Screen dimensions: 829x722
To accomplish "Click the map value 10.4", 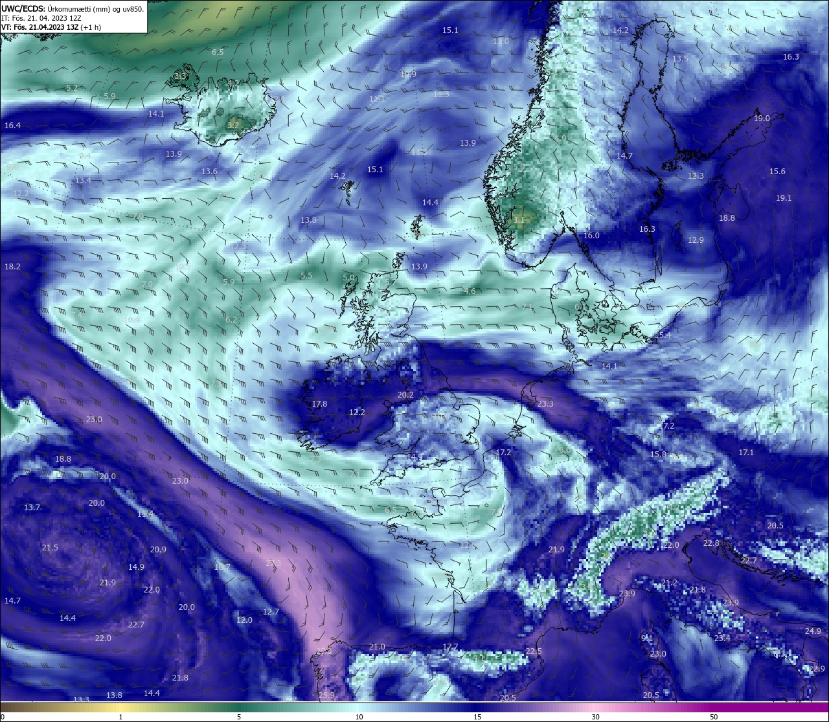I will tap(131, 319).
